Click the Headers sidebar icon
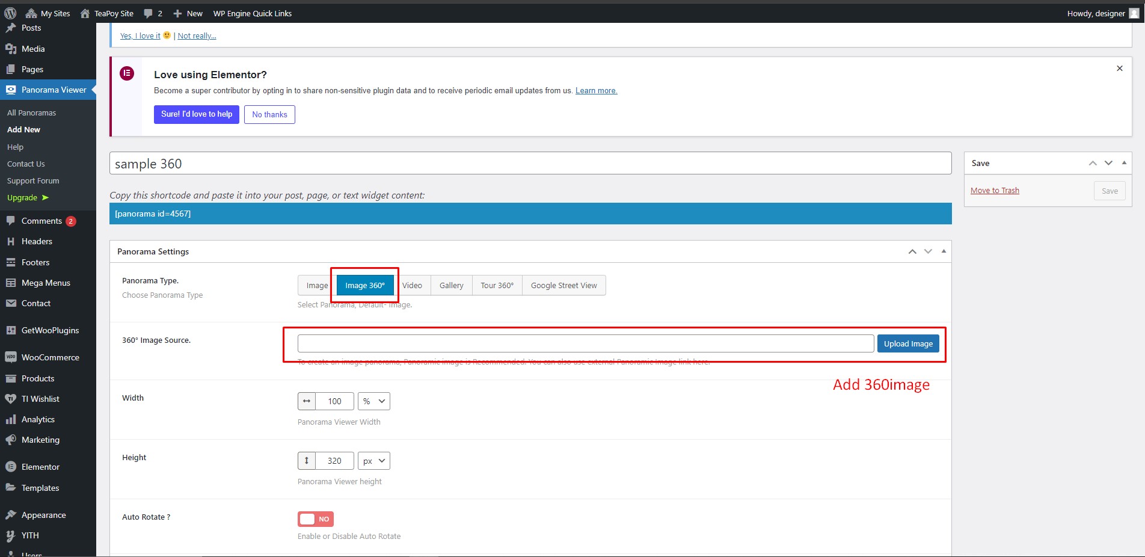Screen dimensions: 1145x557 click(11, 241)
